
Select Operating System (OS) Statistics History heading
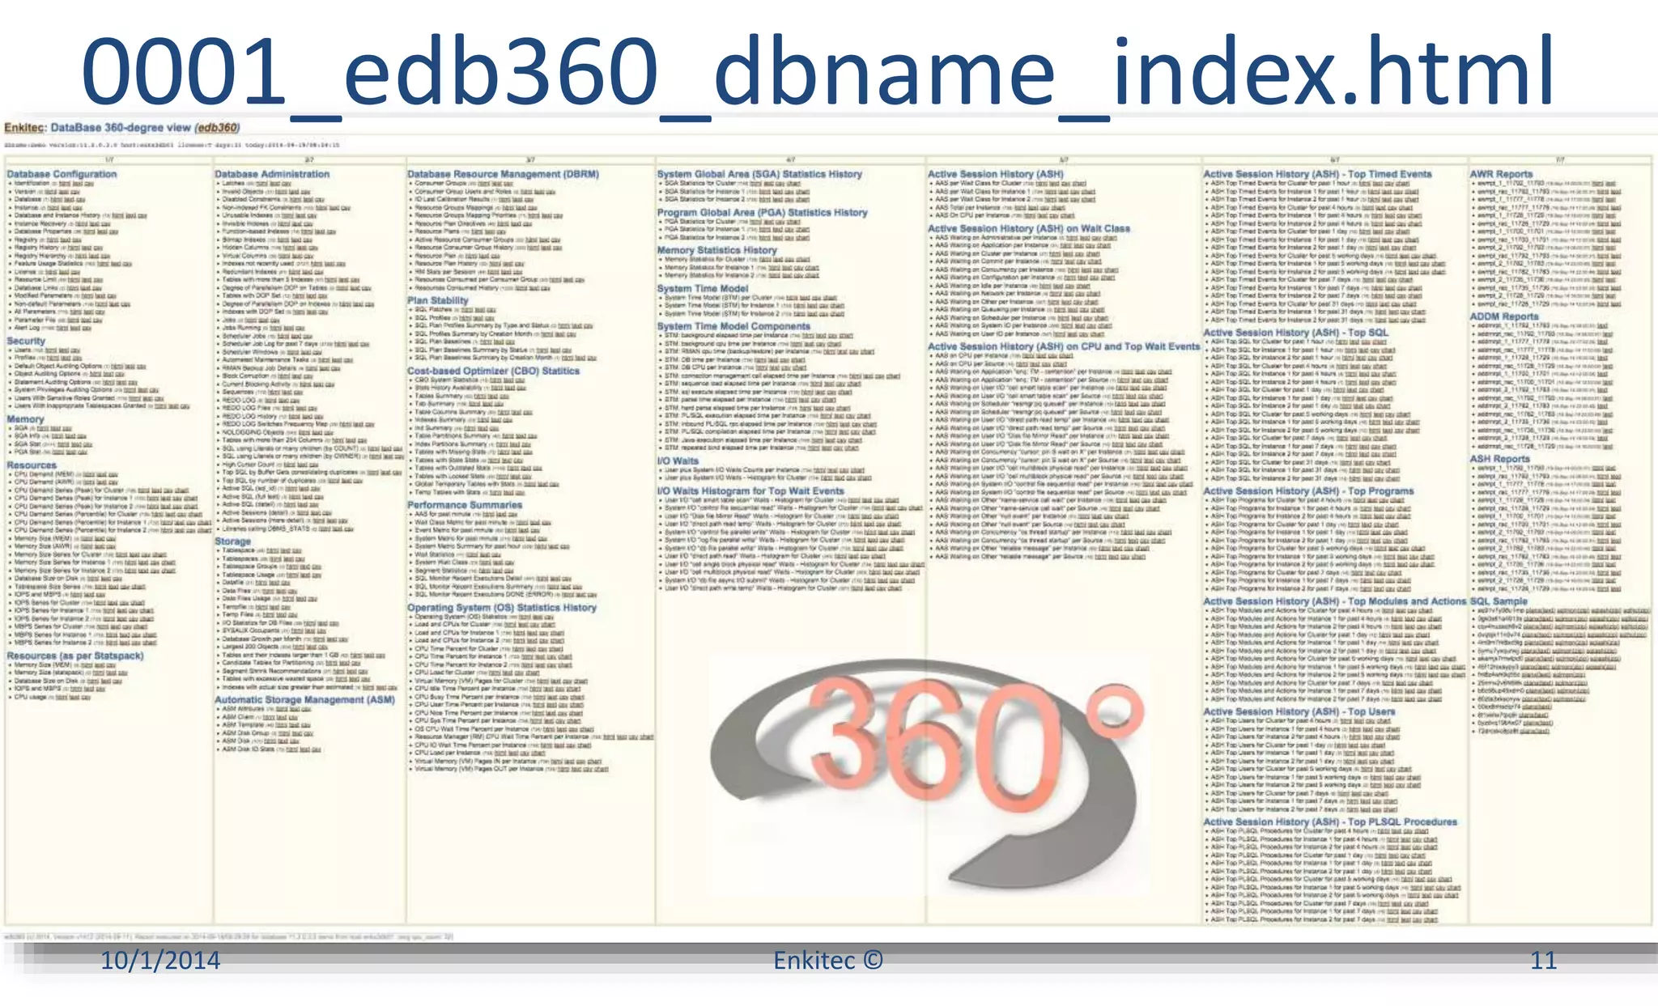tap(502, 607)
